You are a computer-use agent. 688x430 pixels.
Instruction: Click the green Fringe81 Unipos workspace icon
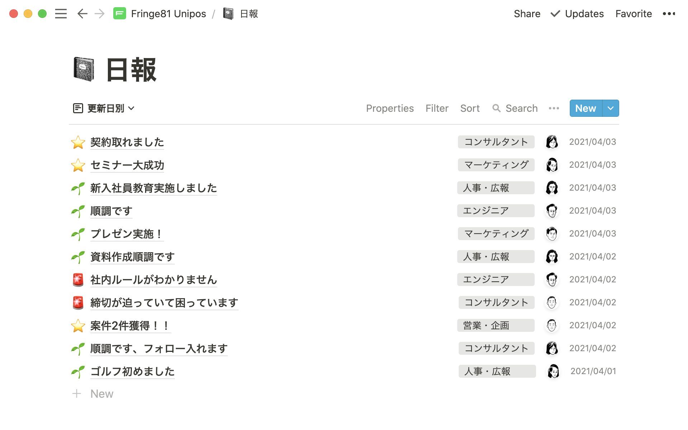[x=119, y=14]
